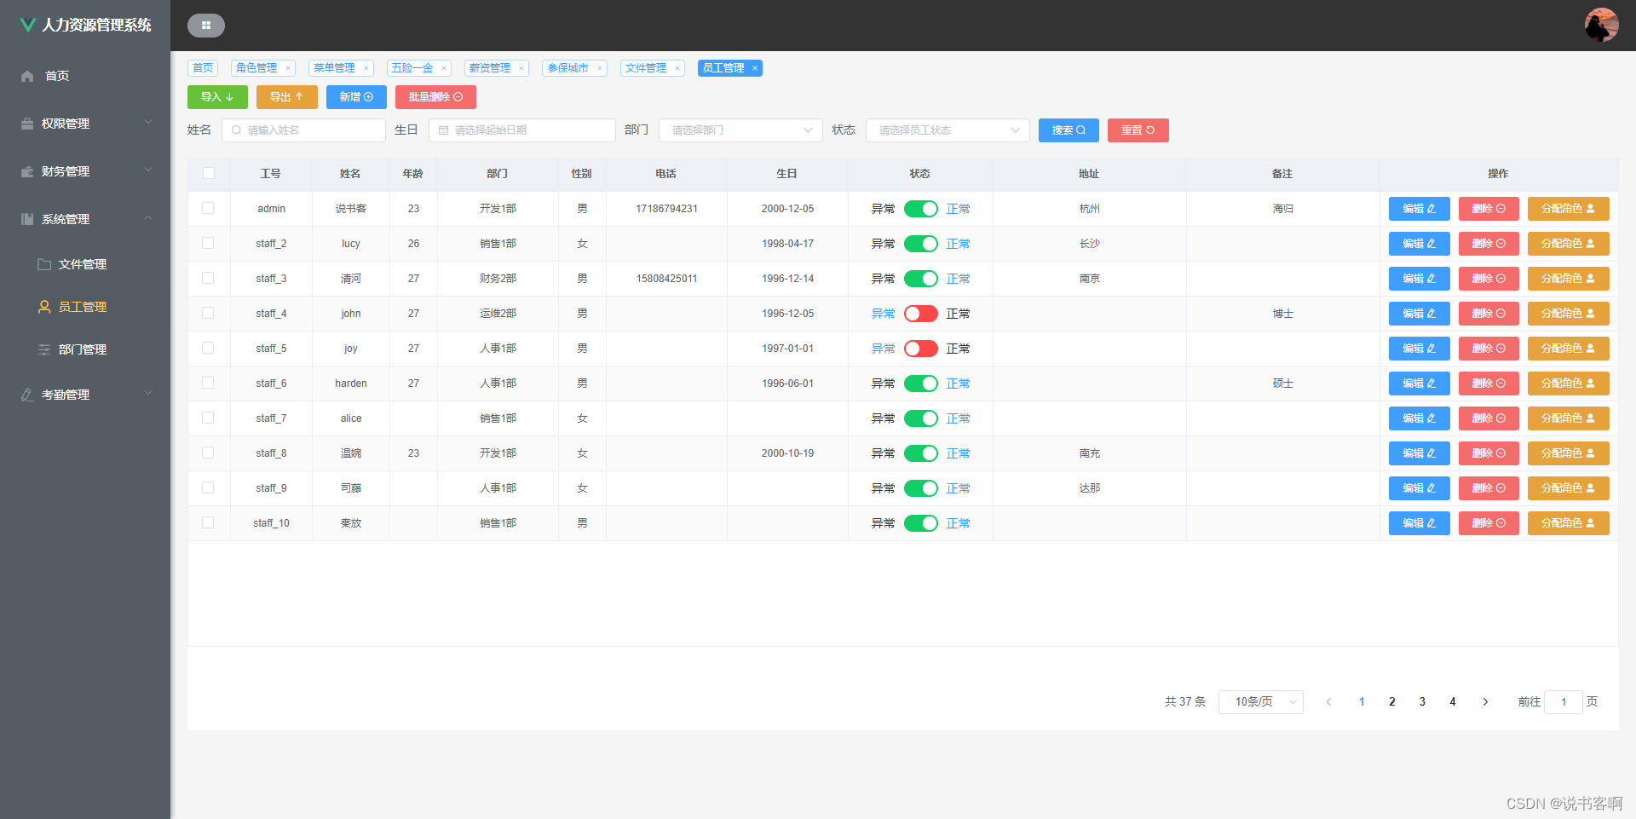Image resolution: width=1636 pixels, height=819 pixels.
Task: Click the 新增 add button
Action: click(356, 97)
